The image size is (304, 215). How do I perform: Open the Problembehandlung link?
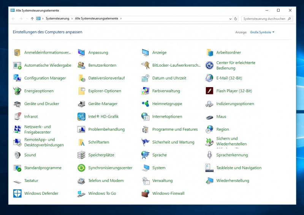[106, 129]
